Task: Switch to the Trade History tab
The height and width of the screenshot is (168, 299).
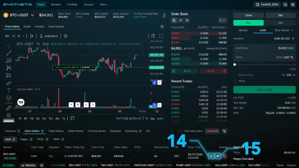Action: 56,131
